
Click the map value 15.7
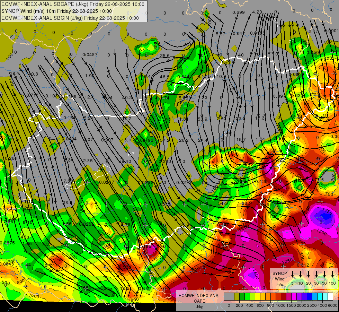(241, 140)
